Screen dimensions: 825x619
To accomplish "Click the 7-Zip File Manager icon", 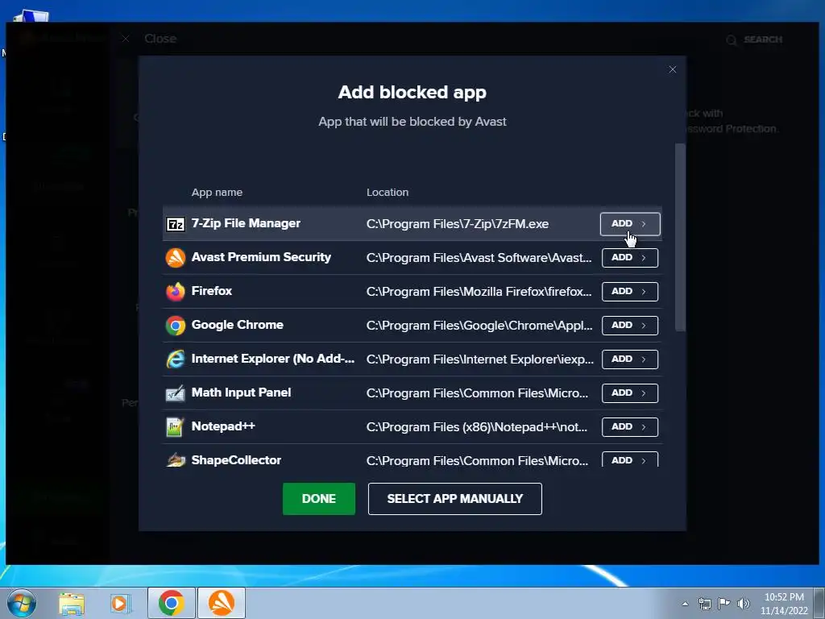I will point(176,224).
